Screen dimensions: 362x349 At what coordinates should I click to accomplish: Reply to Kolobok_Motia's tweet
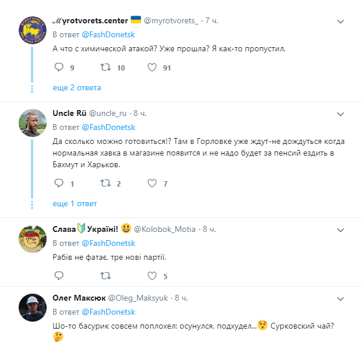(58, 276)
